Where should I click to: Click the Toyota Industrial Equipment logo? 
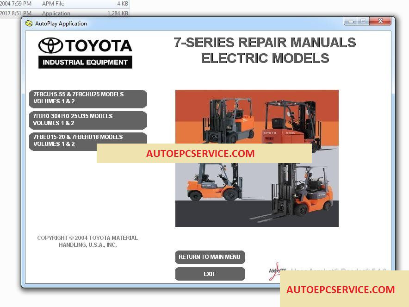point(85,53)
